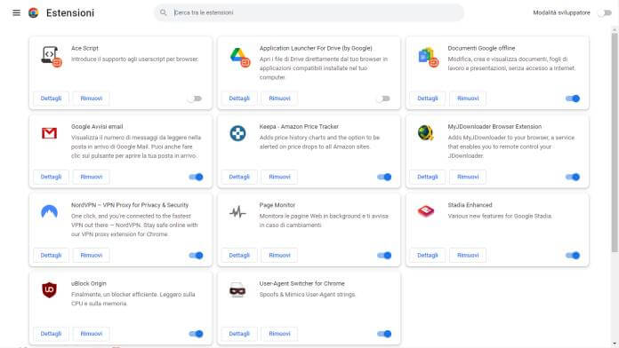The height and width of the screenshot is (348, 619).
Task: Click the Stadia Enhanced extension name
Action: [470, 205]
